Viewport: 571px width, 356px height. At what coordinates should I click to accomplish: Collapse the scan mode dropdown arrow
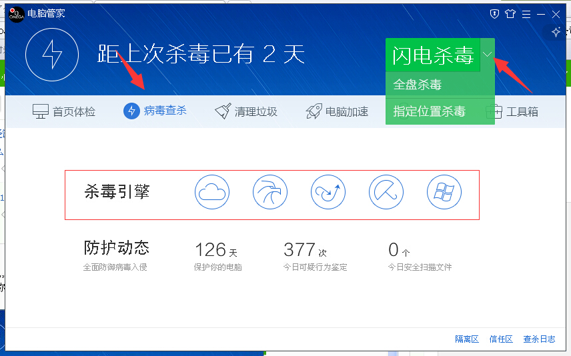coord(488,55)
